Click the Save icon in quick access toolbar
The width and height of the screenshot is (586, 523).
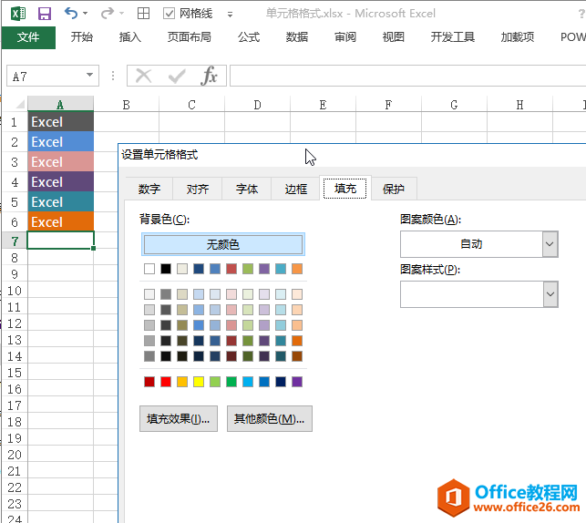[45, 14]
